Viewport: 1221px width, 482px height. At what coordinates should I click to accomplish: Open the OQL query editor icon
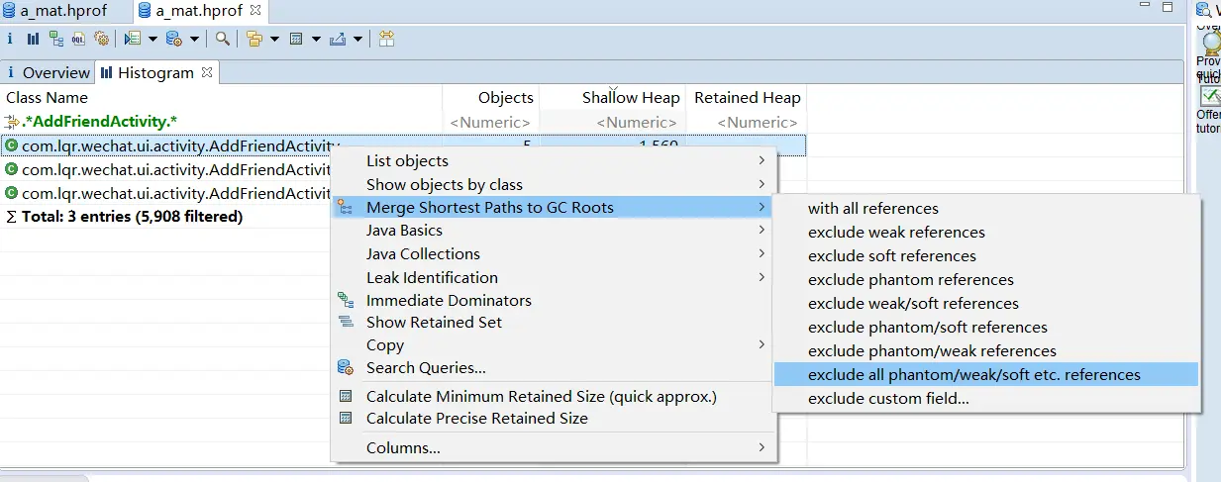79,39
